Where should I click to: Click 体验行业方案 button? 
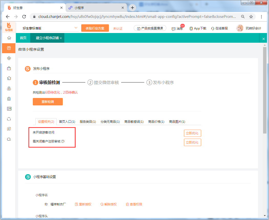tap(95, 28)
